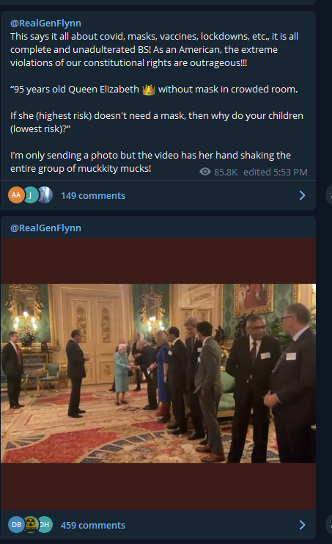Open @RealGenFlynn name above the photo
The image size is (332, 544).
click(45, 228)
